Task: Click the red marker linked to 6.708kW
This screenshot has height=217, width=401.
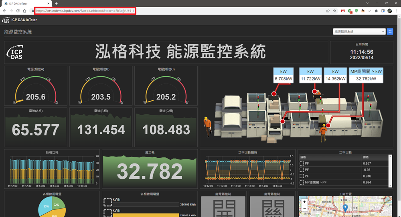Action: coord(274,94)
